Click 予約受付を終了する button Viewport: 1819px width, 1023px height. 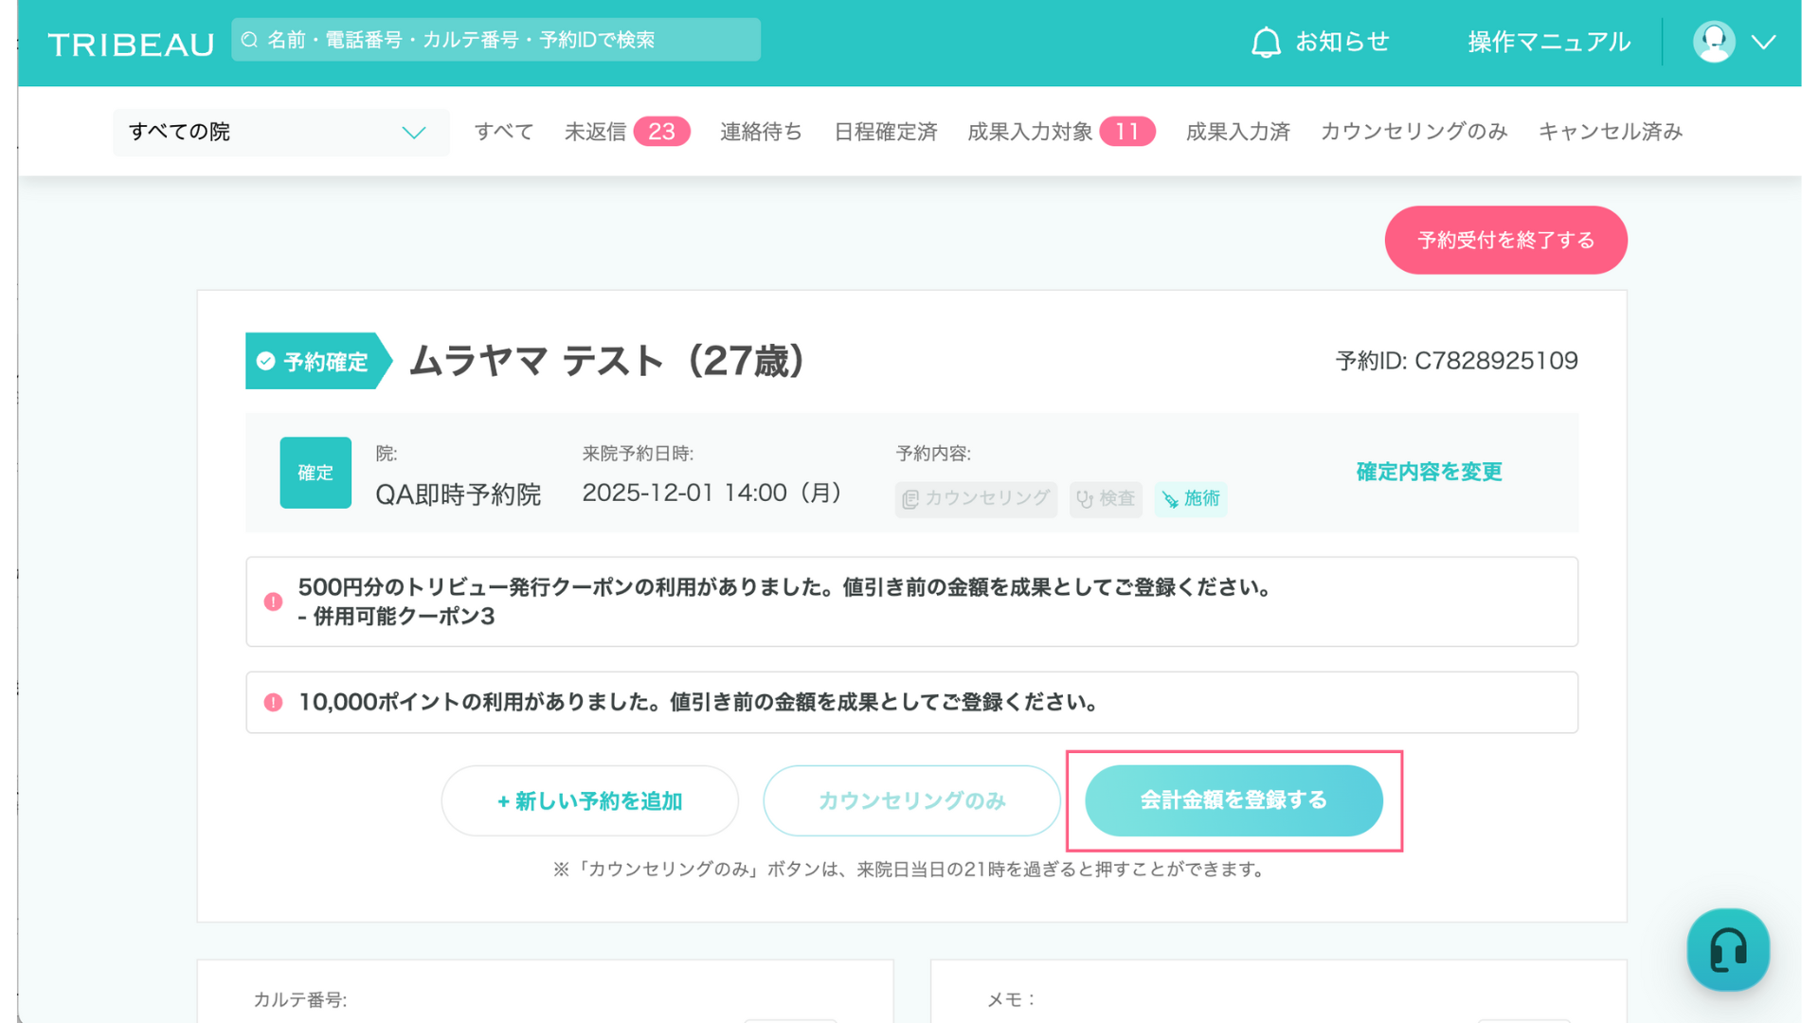(1505, 241)
